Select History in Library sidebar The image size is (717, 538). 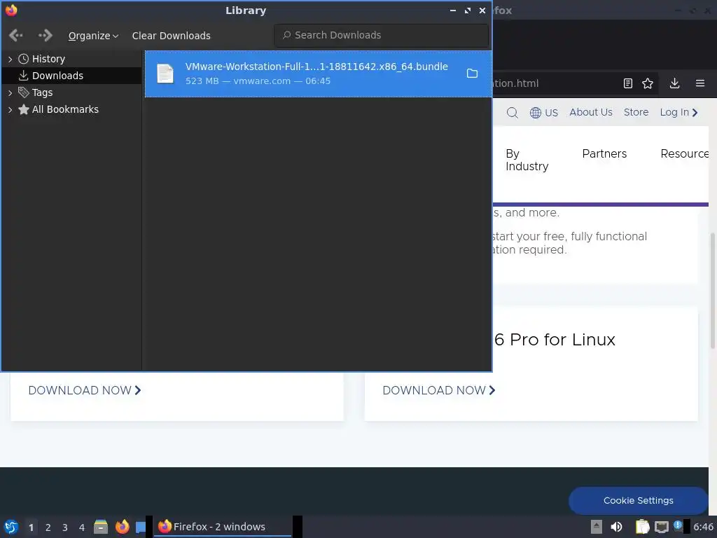pos(48,59)
